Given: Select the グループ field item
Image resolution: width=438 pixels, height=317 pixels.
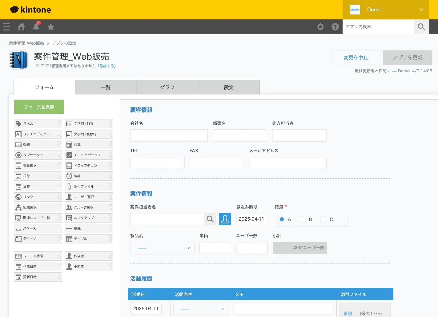Looking at the screenshot, I should point(38,239).
